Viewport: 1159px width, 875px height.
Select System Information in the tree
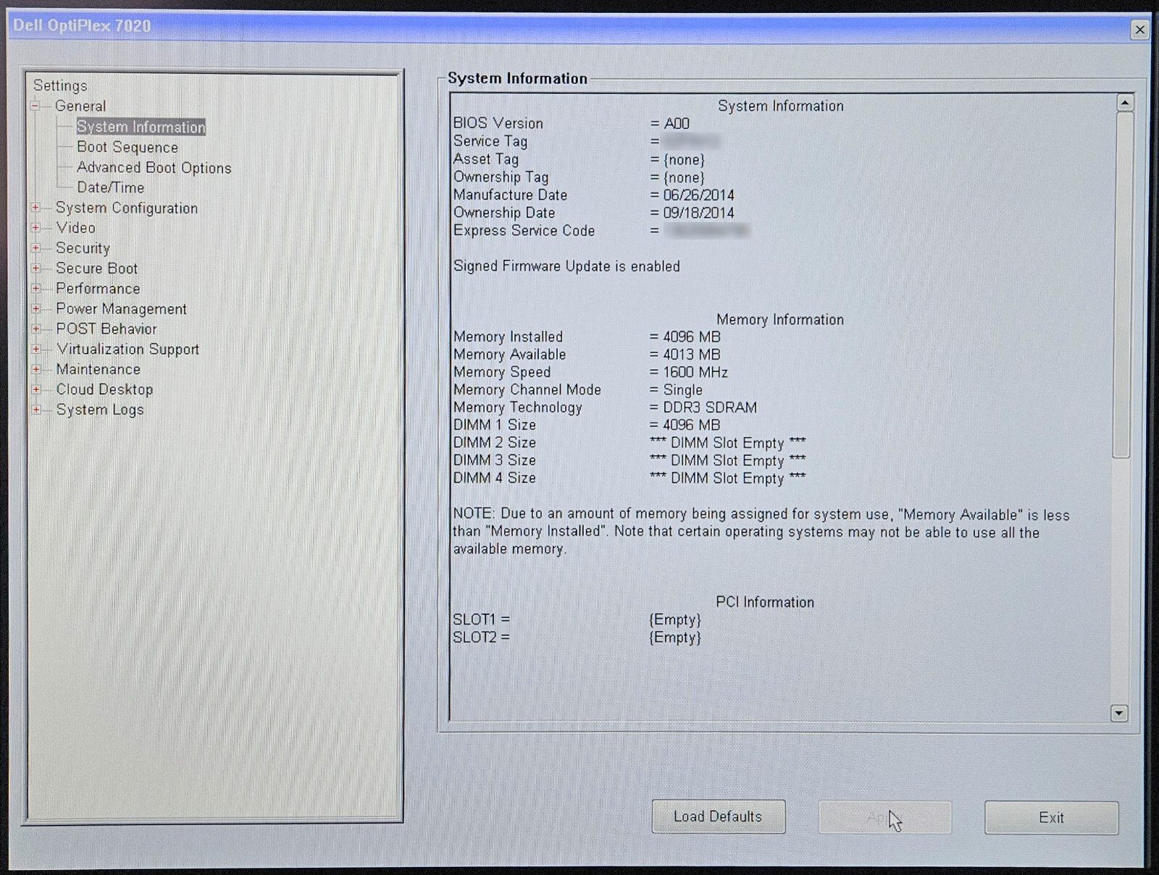point(141,127)
